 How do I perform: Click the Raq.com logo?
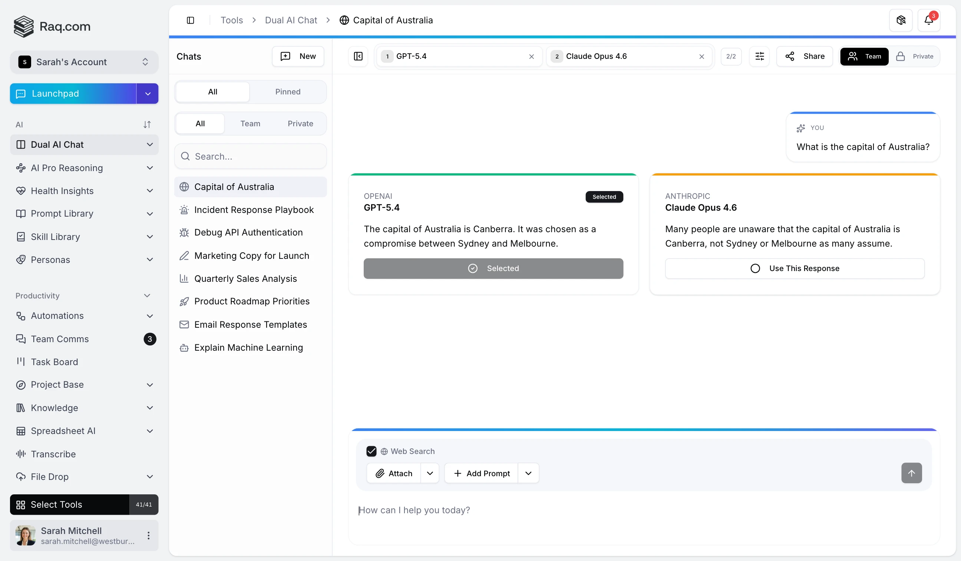click(52, 26)
